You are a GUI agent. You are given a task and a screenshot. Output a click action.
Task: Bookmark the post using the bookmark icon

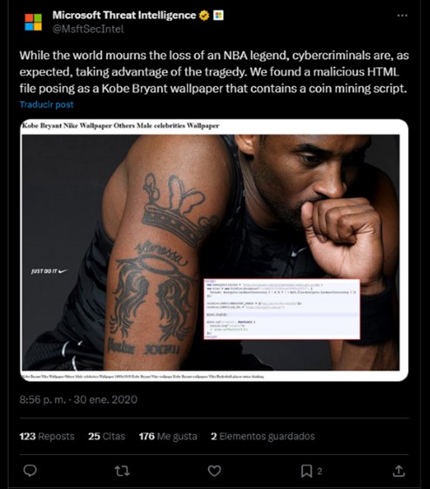coord(306,471)
